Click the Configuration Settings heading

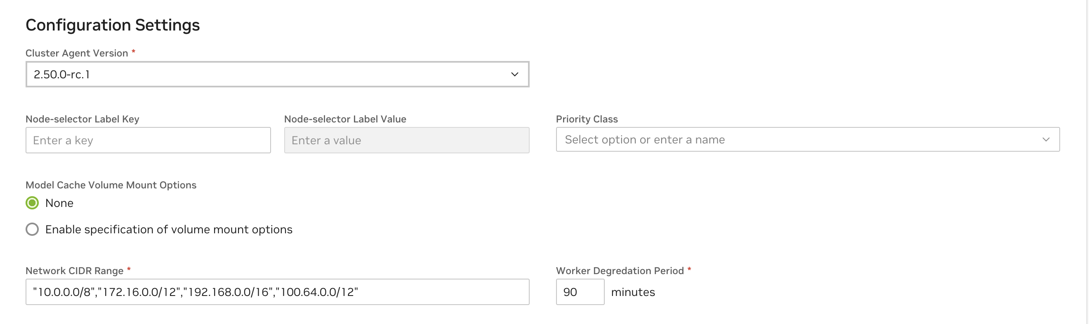[x=113, y=25]
